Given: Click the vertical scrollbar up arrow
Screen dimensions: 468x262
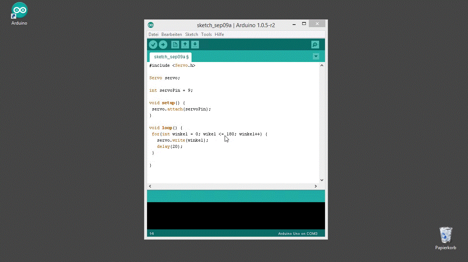Looking at the screenshot, I should pos(322,65).
